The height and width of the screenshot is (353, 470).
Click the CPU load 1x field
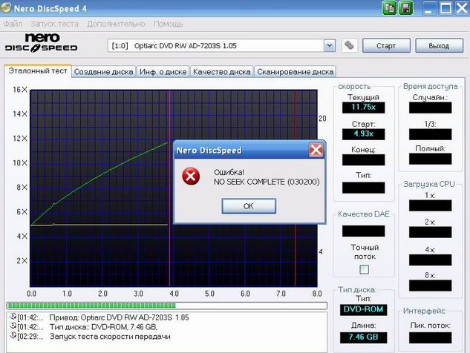coord(430,205)
